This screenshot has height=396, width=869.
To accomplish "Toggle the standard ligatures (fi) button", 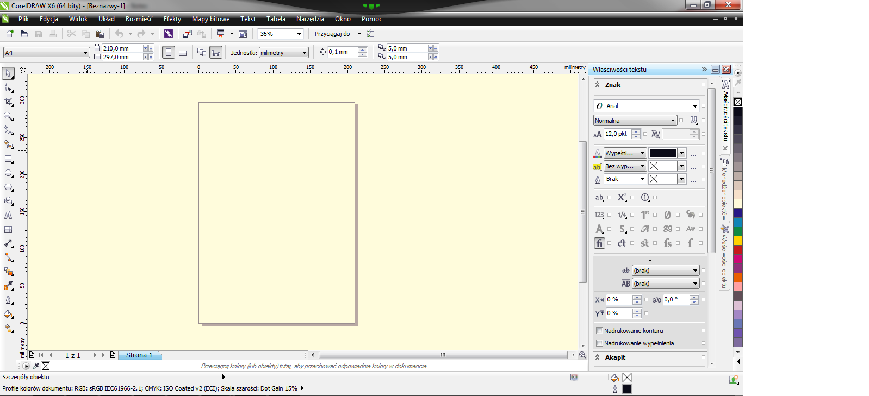I will tap(599, 243).
